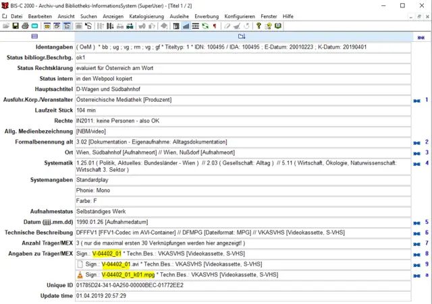Click the folder sort icon in header row

[242, 36]
